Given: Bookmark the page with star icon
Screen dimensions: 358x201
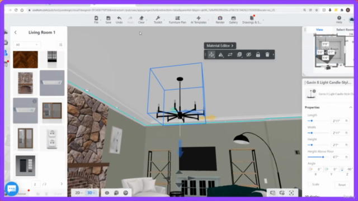Looking at the screenshot, I should [317, 10].
